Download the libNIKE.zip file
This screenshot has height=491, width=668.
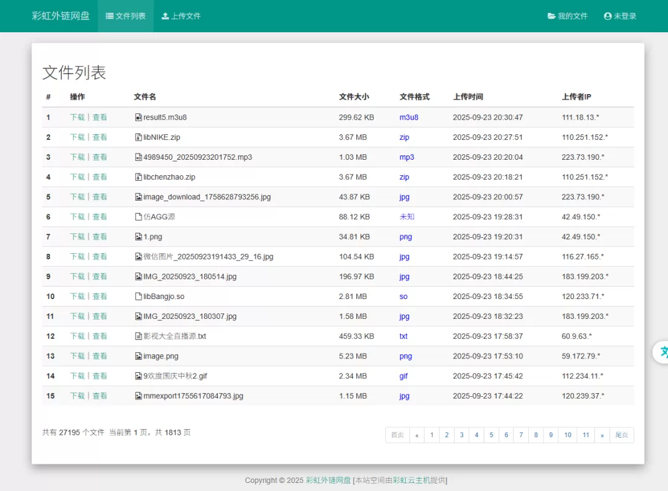point(77,137)
